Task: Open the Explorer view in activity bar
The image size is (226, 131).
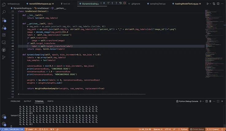Action: coord(4,5)
